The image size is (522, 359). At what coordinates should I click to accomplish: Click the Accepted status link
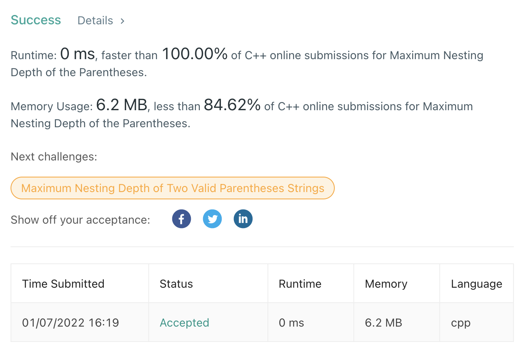184,323
